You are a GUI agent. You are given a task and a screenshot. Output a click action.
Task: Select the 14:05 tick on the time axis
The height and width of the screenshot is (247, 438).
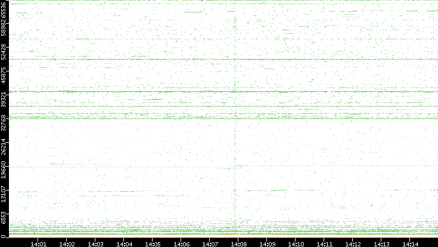coord(153,243)
